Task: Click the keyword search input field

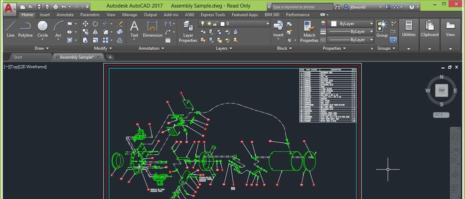Action: pyautogui.click(x=302, y=7)
